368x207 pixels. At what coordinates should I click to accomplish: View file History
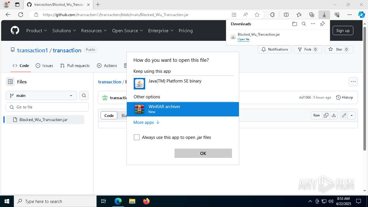344,97
